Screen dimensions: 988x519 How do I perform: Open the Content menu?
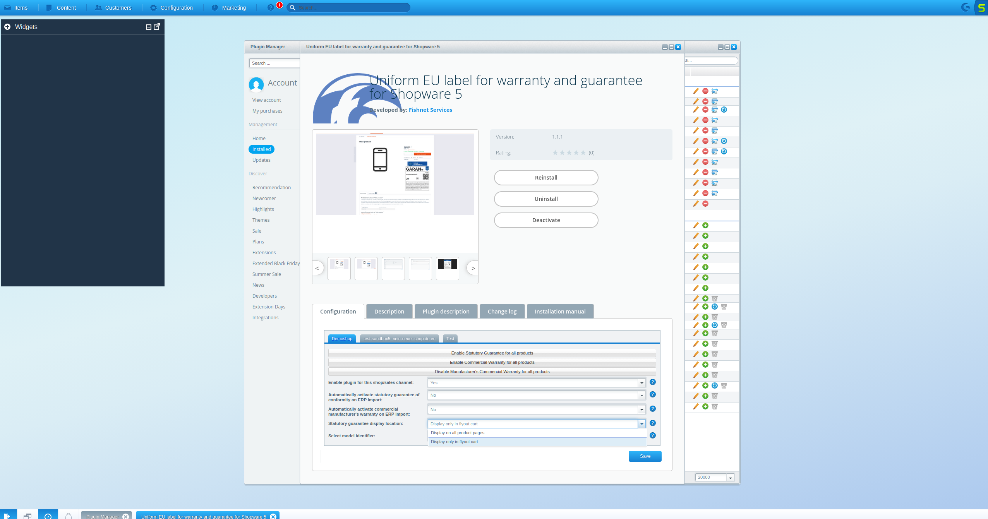point(61,8)
